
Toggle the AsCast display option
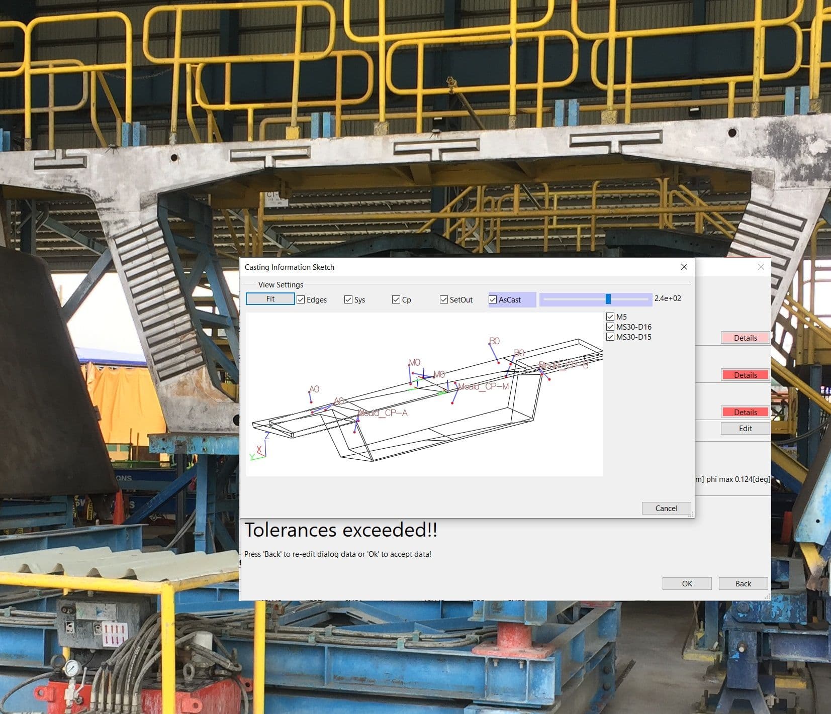click(492, 299)
